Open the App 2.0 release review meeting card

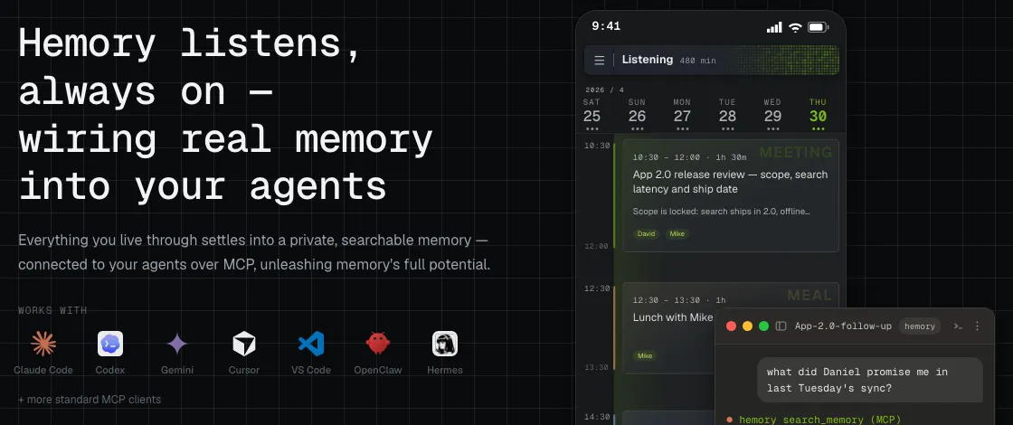tap(731, 195)
